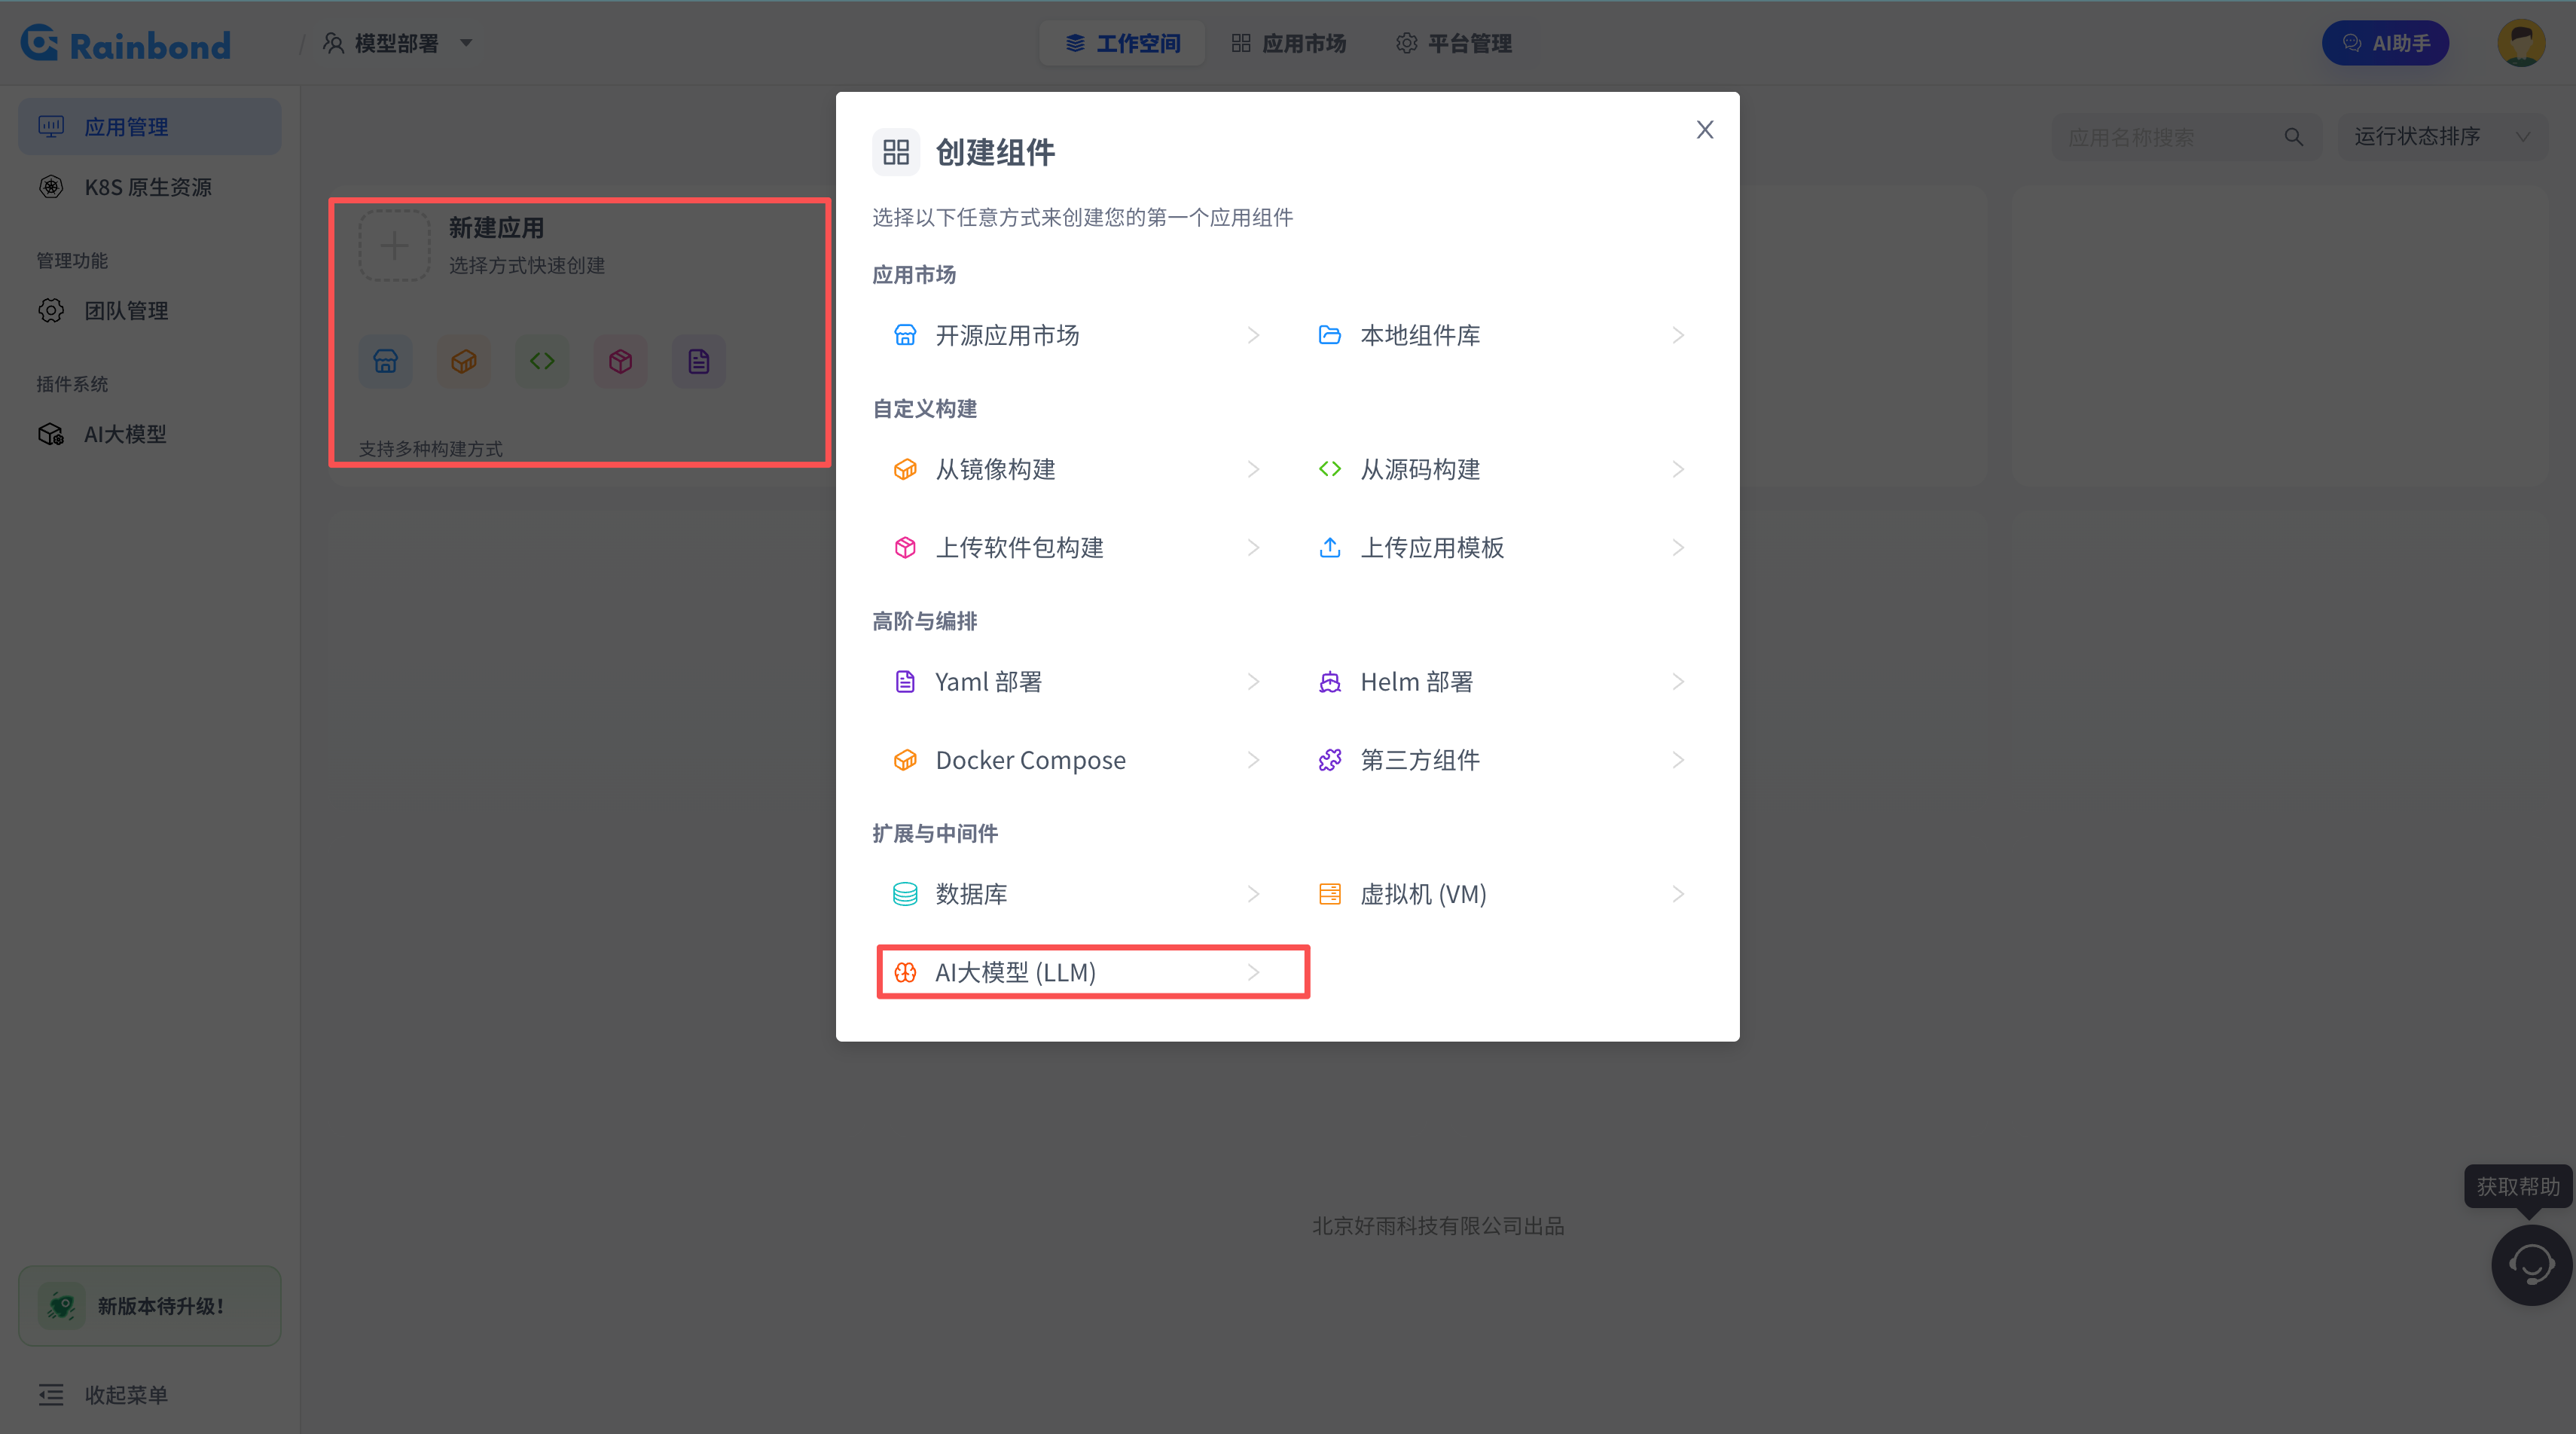Screen dimensions: 2576x1434
Task: Click the 新建应用 title text
Action: 496,228
